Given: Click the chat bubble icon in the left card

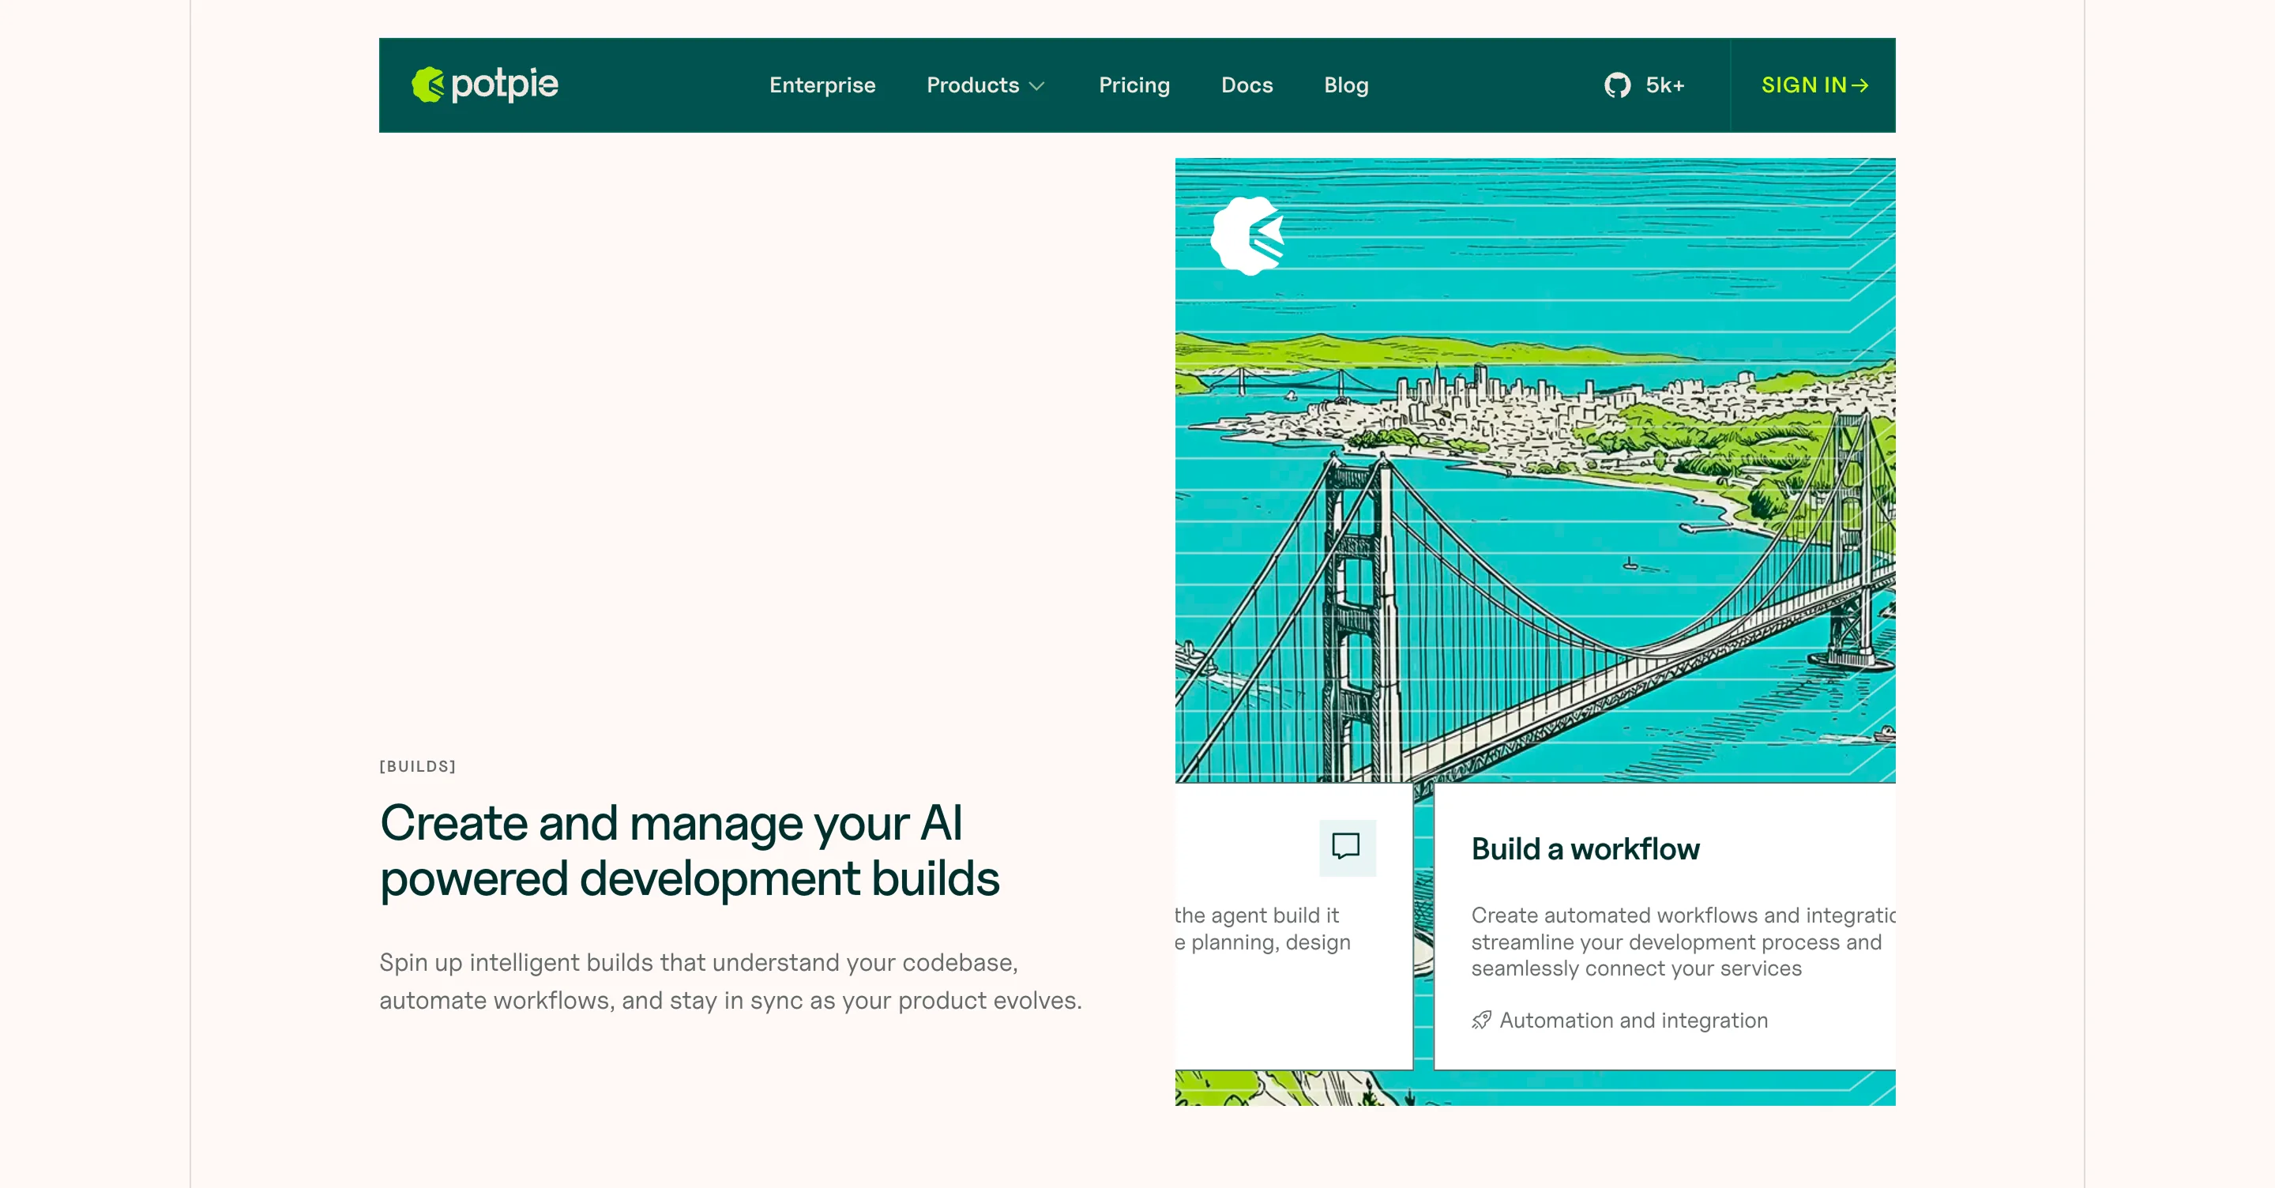Looking at the screenshot, I should coord(1346,847).
